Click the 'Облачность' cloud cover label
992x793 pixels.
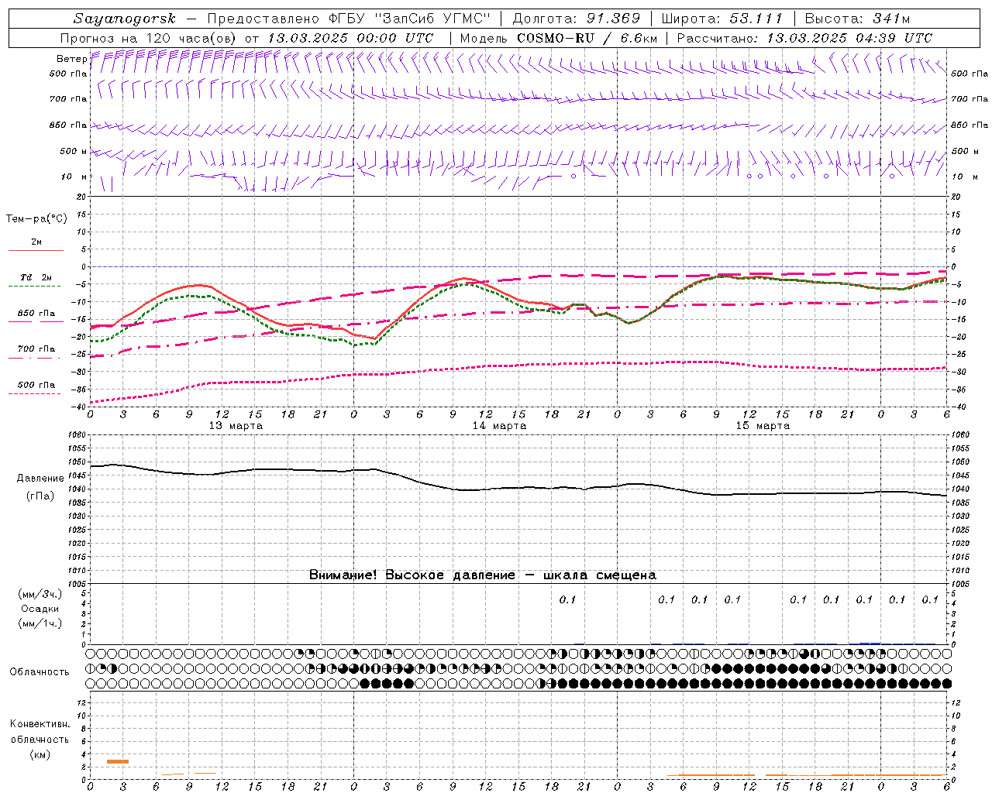click(40, 672)
